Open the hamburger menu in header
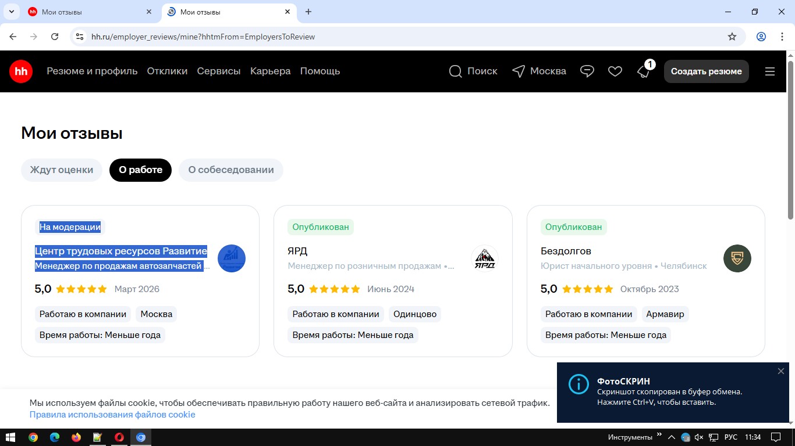Viewport: 795px width, 446px height. pyautogui.click(x=770, y=71)
